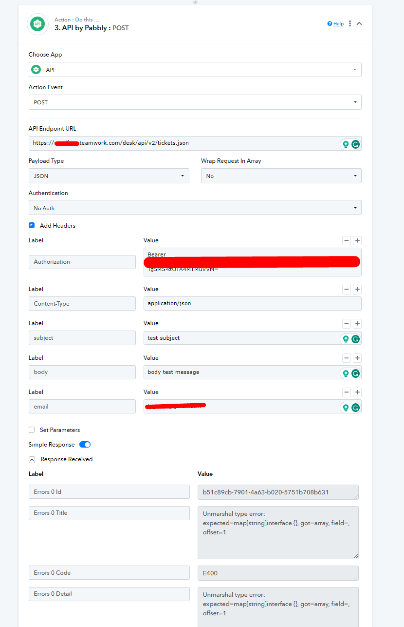Toggle the Simple Response switch

[85, 445]
